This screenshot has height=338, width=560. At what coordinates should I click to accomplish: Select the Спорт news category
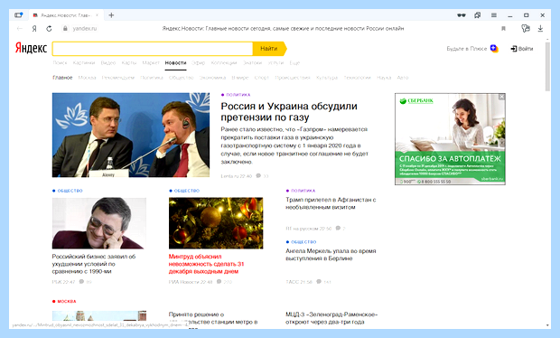click(x=261, y=78)
